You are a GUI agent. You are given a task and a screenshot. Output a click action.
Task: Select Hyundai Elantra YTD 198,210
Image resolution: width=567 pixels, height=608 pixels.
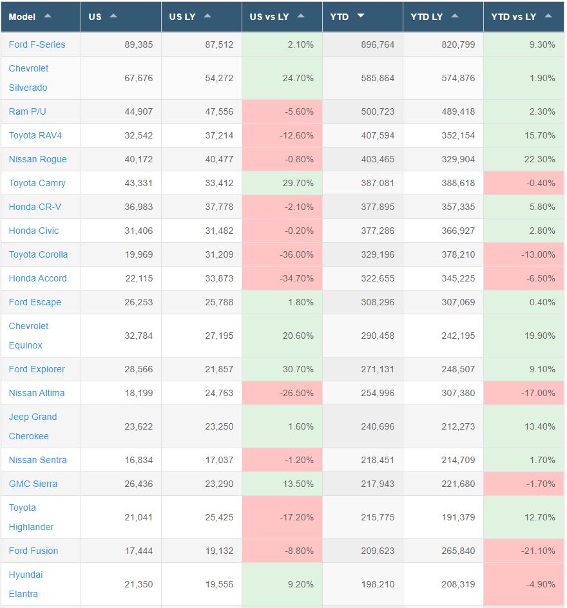pyautogui.click(x=378, y=584)
